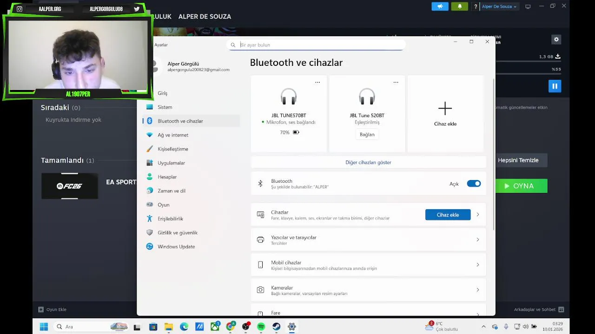This screenshot has height=334, width=595.
Task: Click the Steam help question mark
Action: tap(476, 6)
